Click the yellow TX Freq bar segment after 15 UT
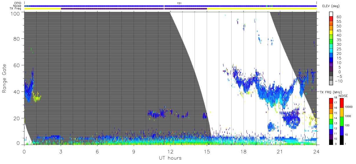 click(262, 9)
